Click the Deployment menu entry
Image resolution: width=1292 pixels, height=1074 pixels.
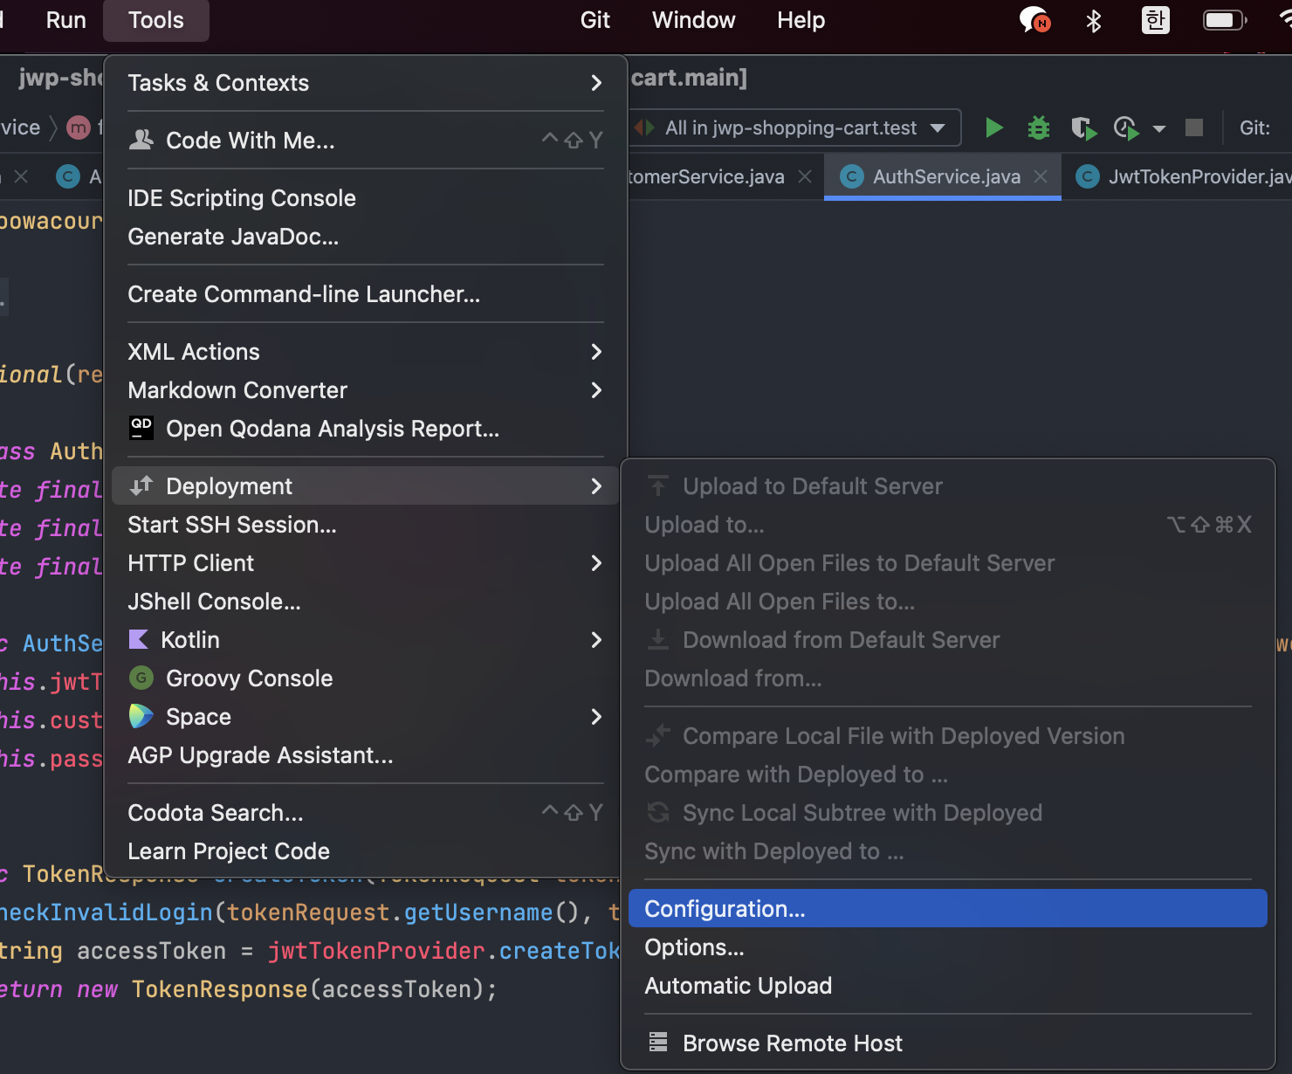pos(365,486)
